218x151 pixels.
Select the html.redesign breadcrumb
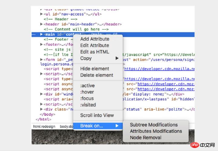click(44, 127)
